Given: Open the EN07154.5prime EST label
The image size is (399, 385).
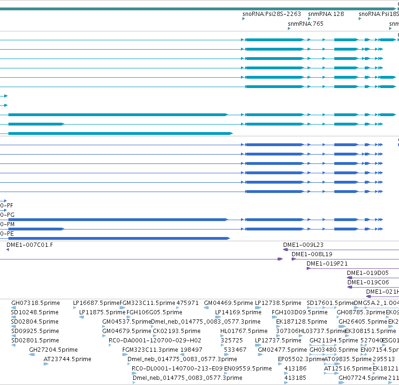Looking at the screenshot, I should (x=380, y=350).
